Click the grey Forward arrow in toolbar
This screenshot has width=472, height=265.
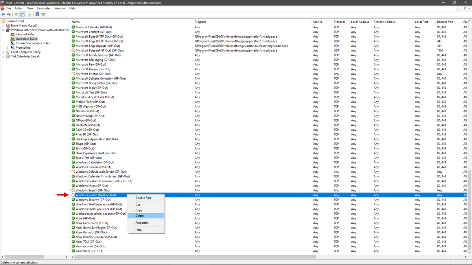pyautogui.click(x=9, y=14)
